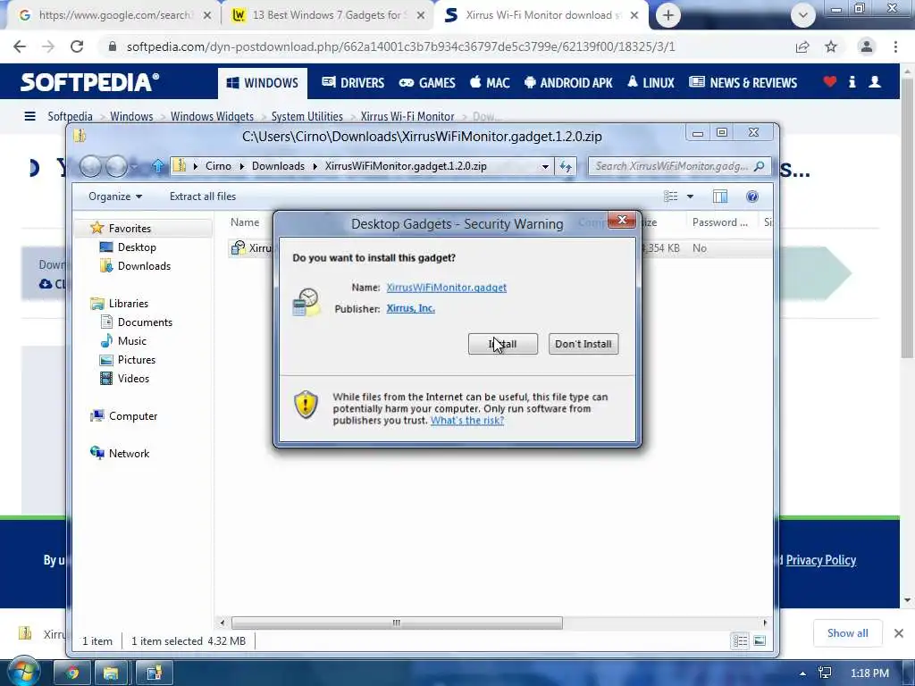This screenshot has width=915, height=686.
Task: Open the Xirrus, Inc. publisher link
Action: pyautogui.click(x=410, y=308)
